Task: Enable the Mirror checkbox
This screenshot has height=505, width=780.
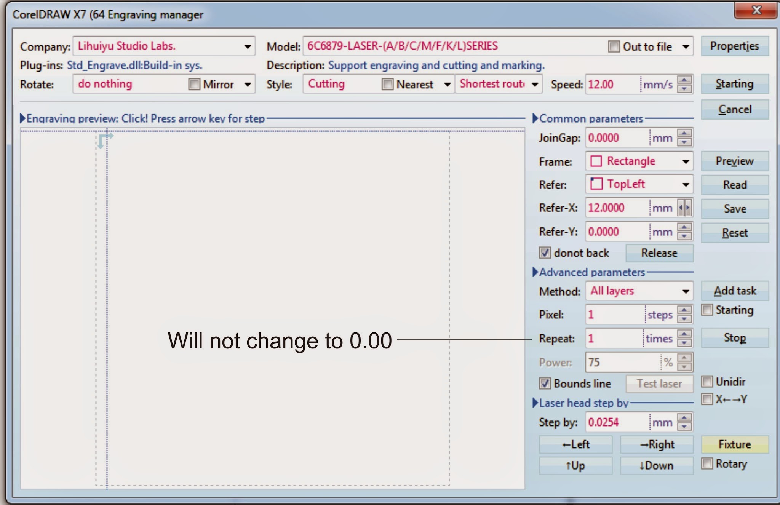Action: pos(194,84)
